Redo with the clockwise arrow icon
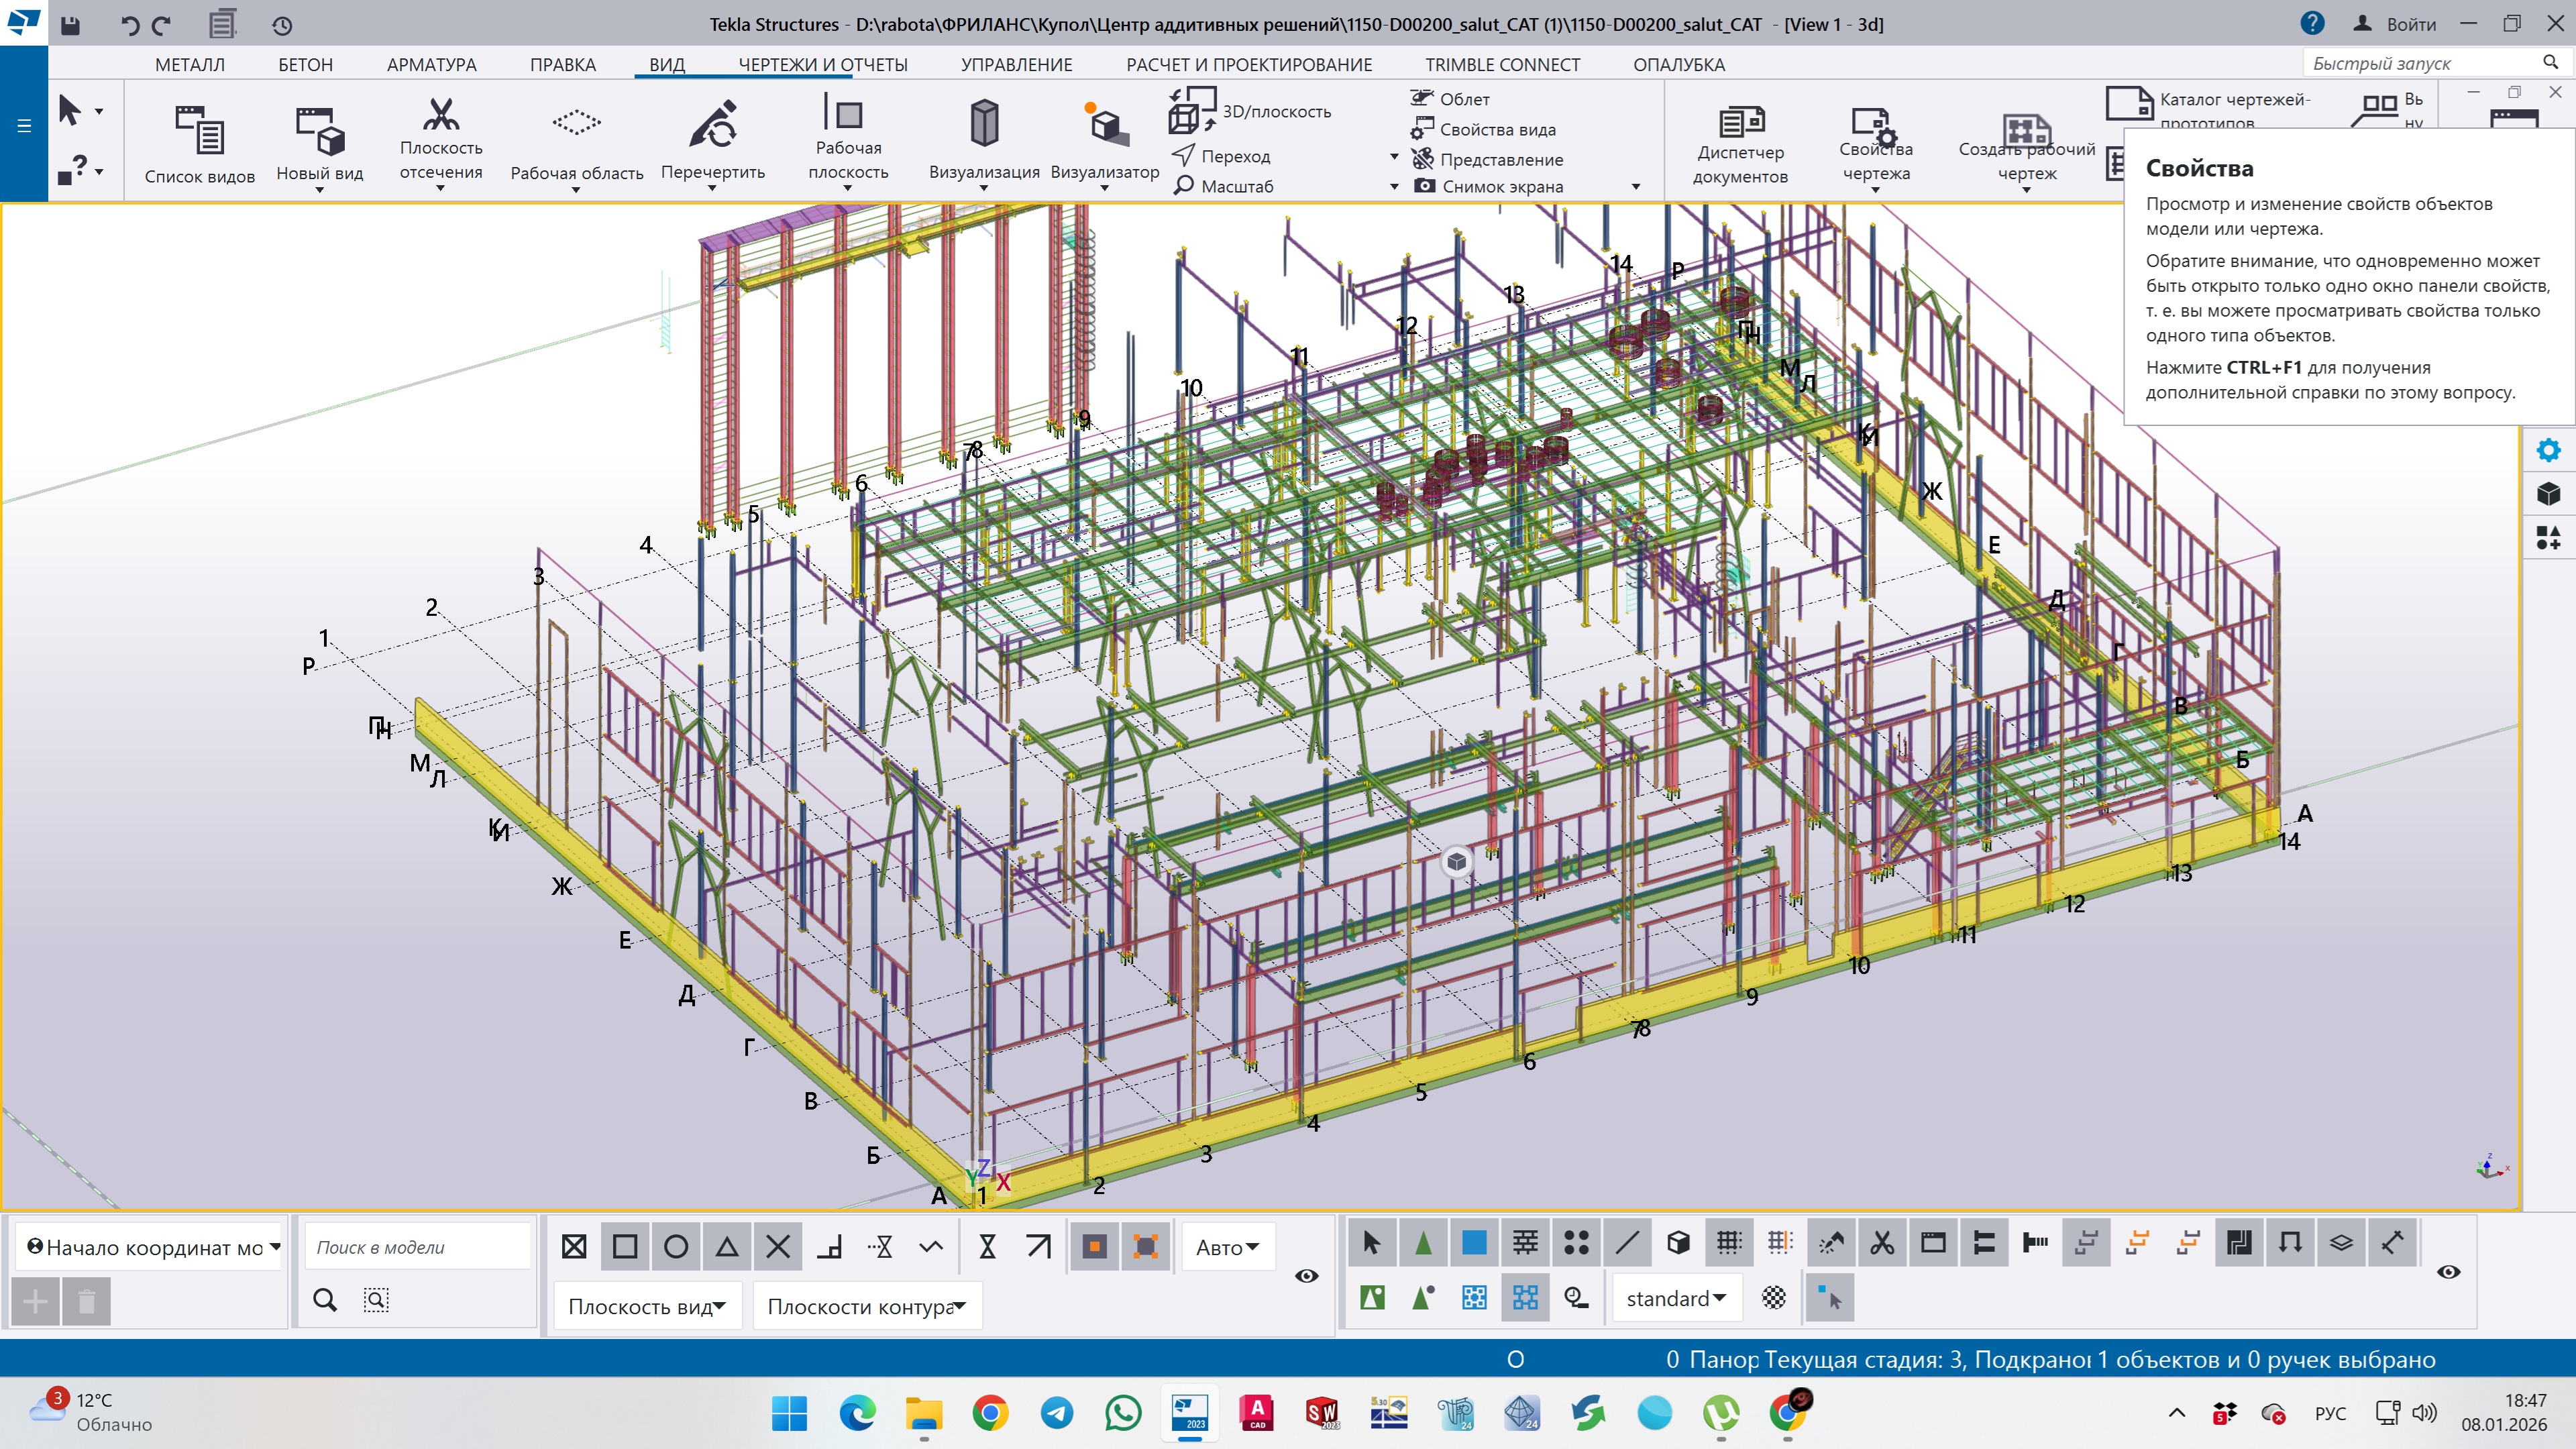2576x1449 pixels. pyautogui.click(x=162, y=25)
